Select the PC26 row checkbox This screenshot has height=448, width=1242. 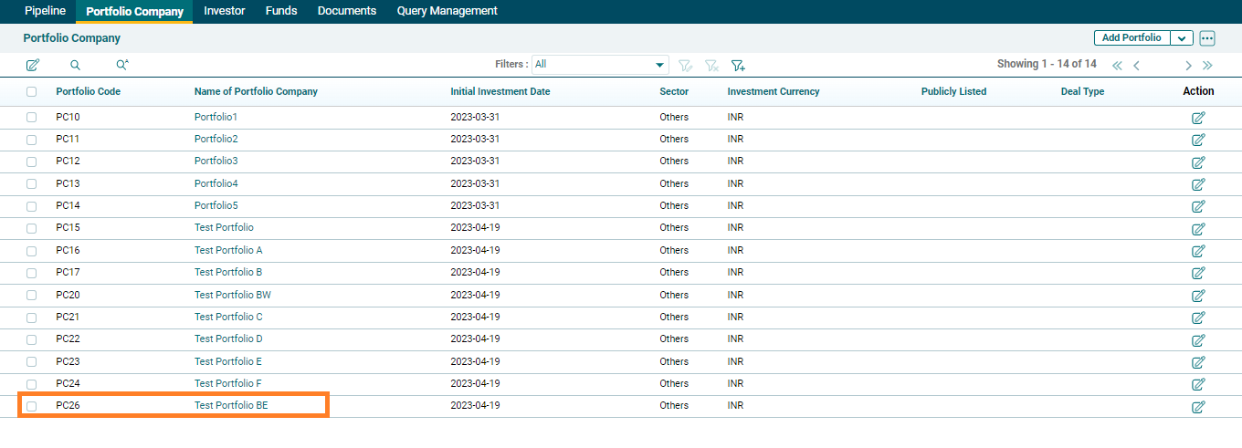pyautogui.click(x=32, y=406)
